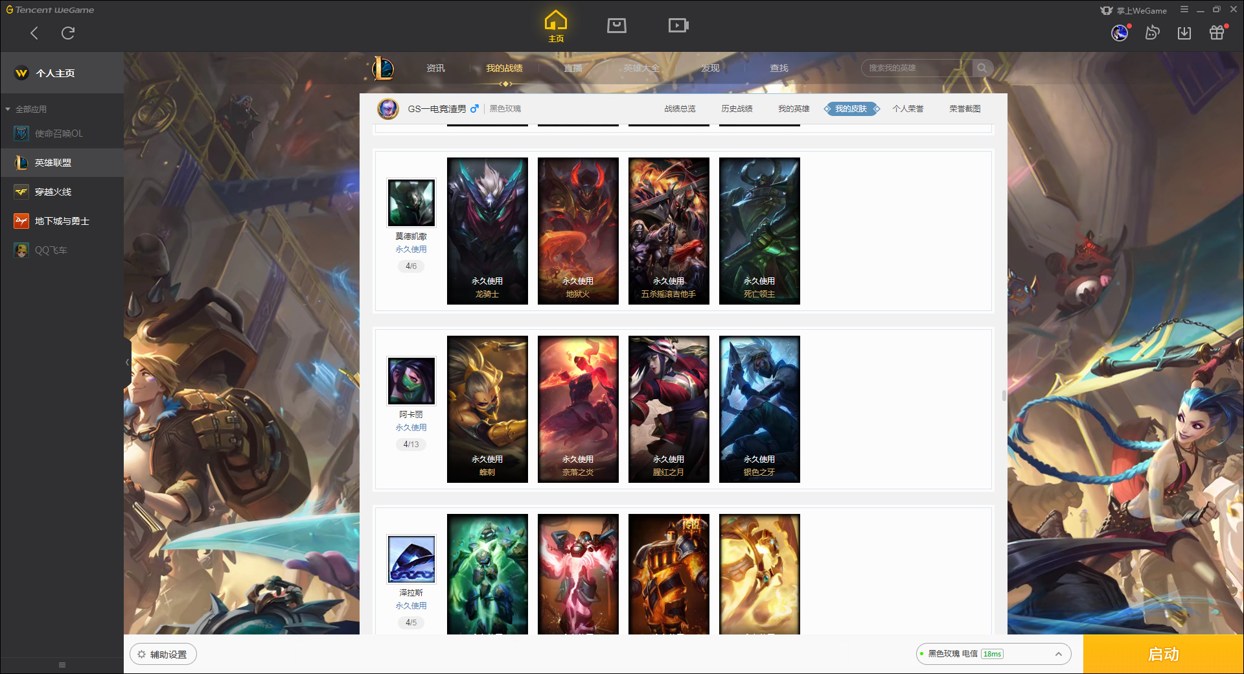The image size is (1244, 674).
Task: Switch to 战绩总览 sub-tab
Action: (680, 109)
